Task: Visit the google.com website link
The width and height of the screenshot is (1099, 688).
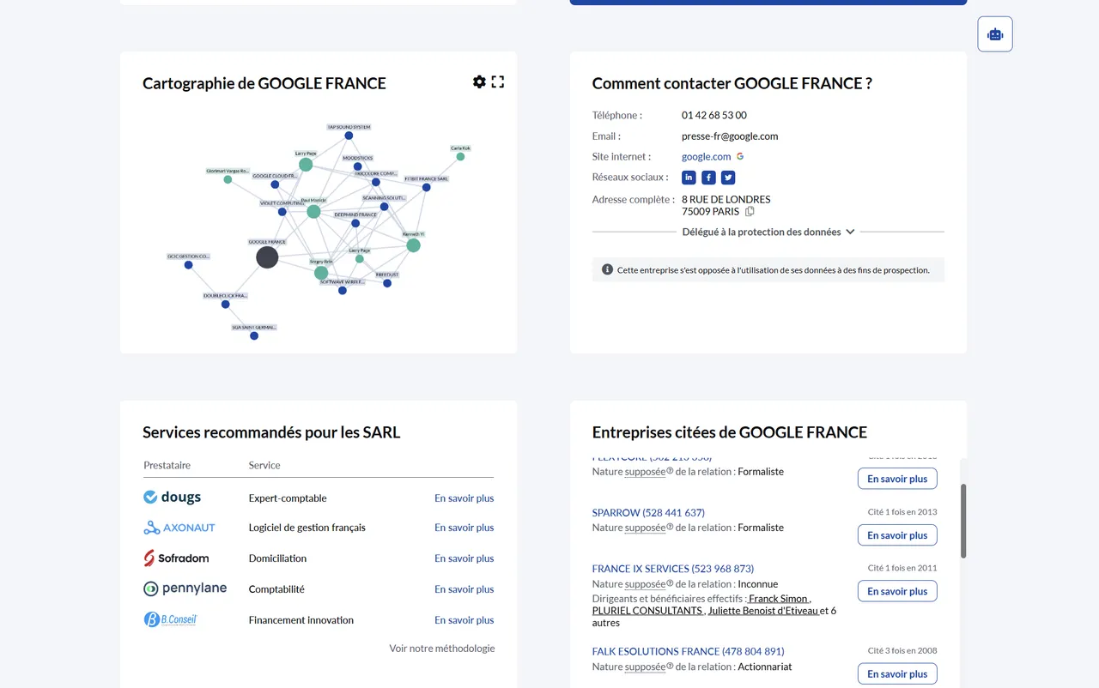Action: (706, 157)
